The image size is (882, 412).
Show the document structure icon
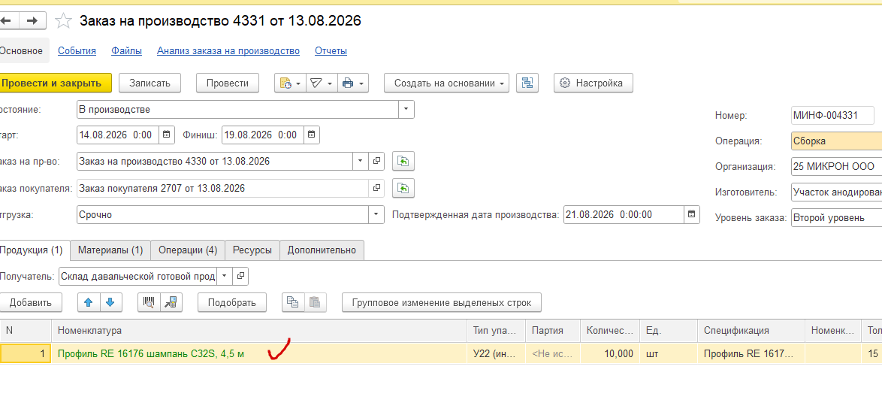(x=527, y=83)
